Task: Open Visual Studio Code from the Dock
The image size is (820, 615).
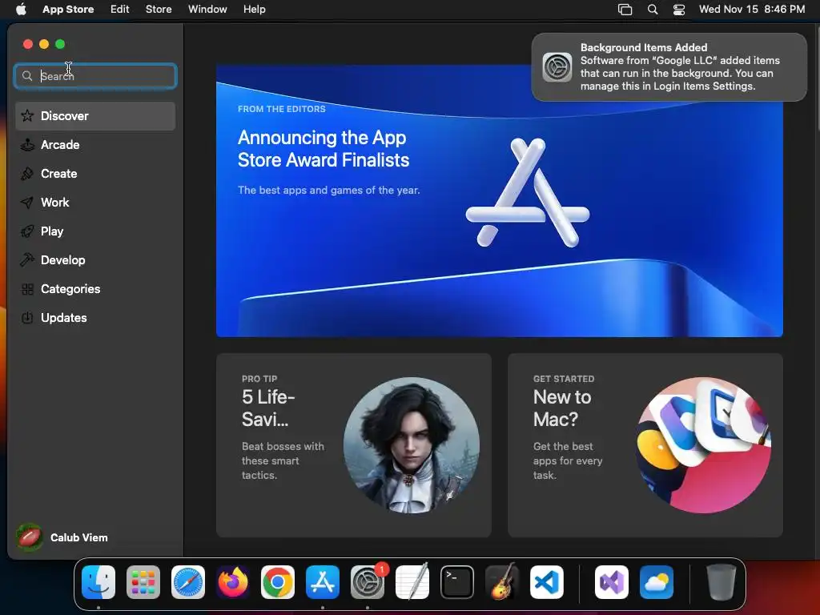Action: [x=546, y=582]
